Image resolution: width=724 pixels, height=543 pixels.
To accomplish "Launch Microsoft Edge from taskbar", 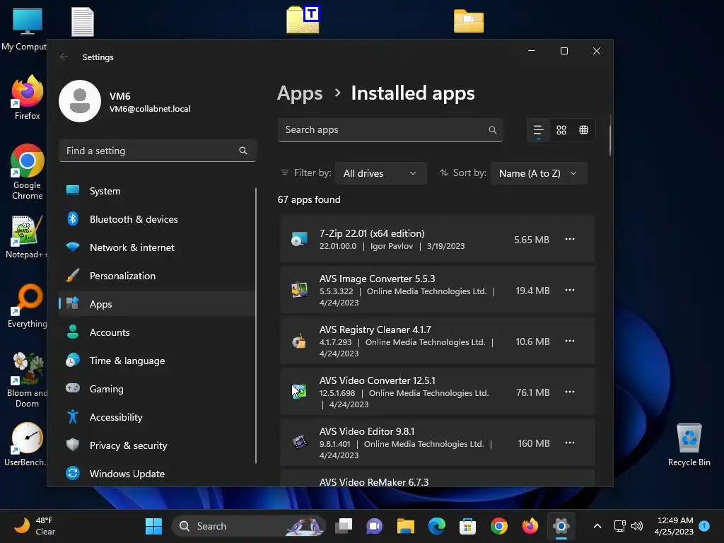I will pyautogui.click(x=436, y=526).
